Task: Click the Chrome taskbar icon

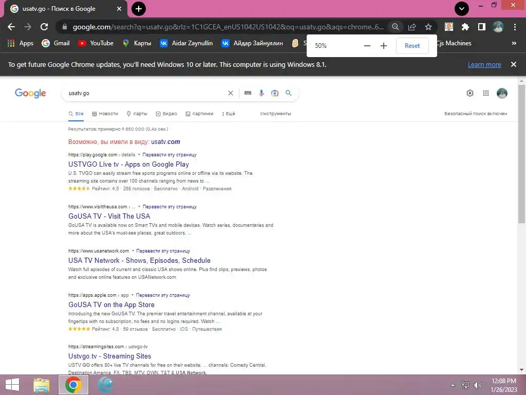Action: (x=73, y=385)
